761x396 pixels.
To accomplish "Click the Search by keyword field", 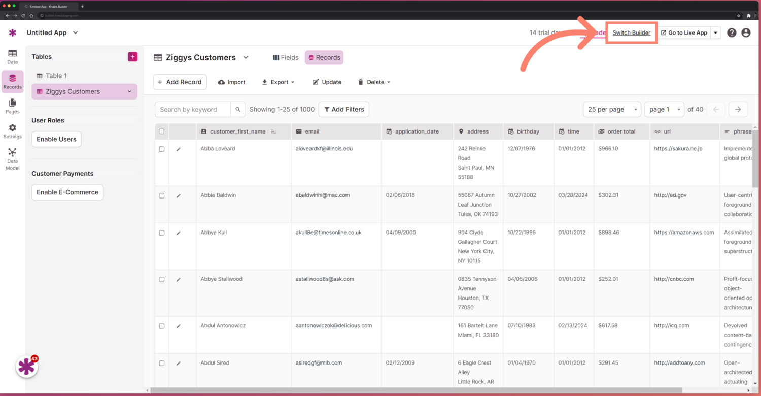I will coord(193,109).
